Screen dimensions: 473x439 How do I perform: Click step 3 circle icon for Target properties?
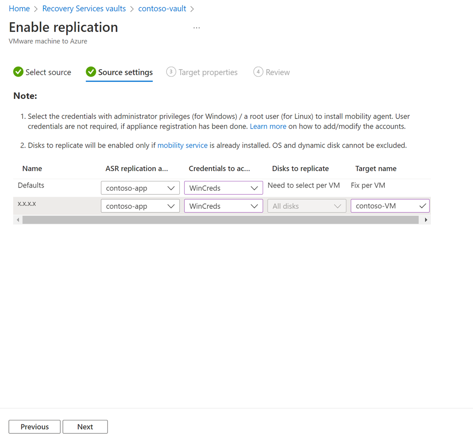(171, 72)
